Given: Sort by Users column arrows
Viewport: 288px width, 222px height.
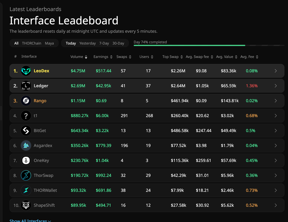Looking at the screenshot, I should 152,57.
